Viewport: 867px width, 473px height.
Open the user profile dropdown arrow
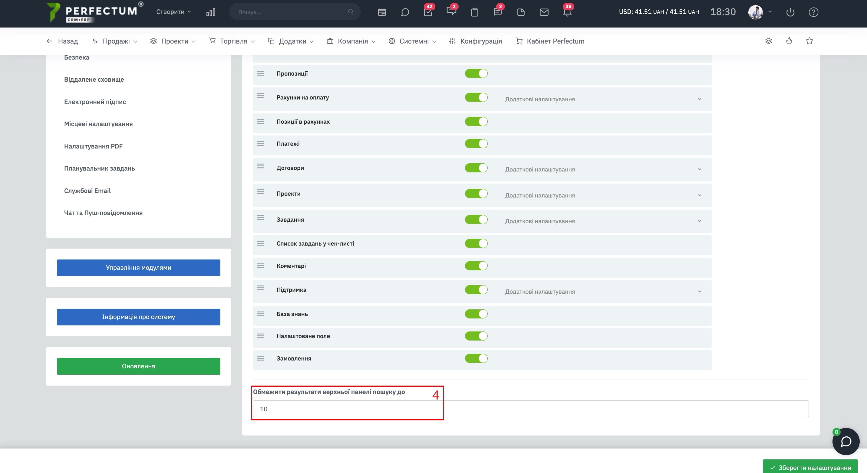pyautogui.click(x=770, y=12)
